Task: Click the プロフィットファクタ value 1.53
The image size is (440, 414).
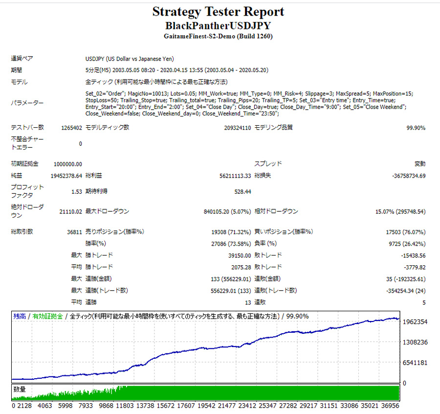Action: click(x=77, y=192)
